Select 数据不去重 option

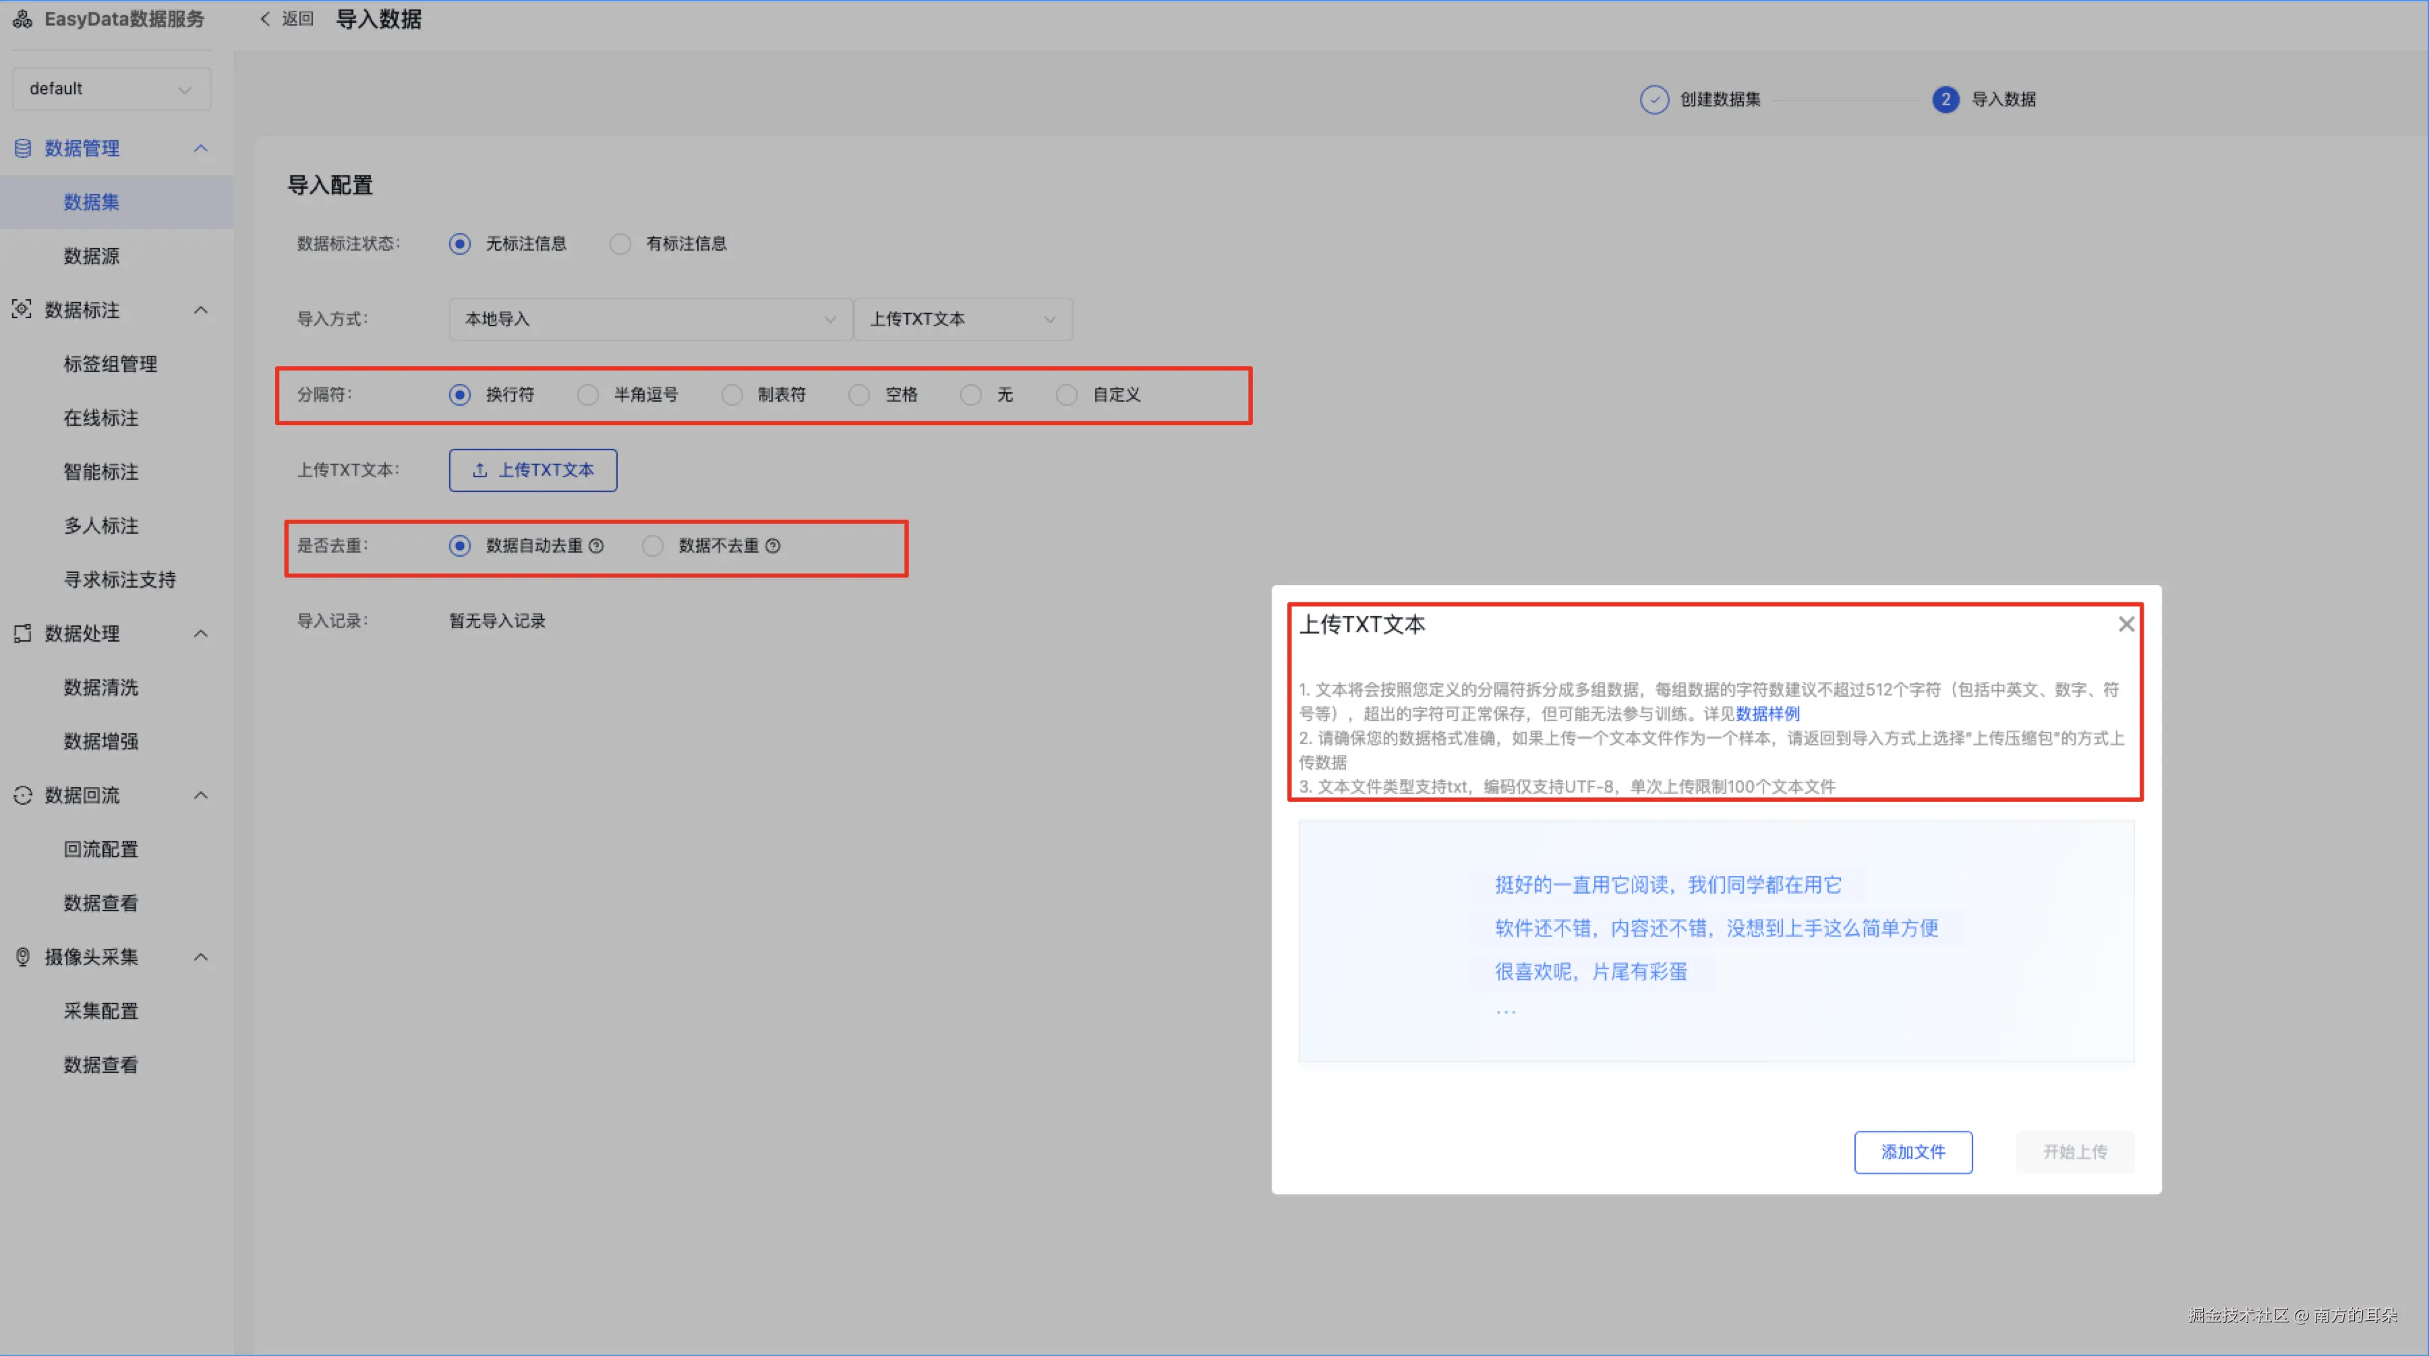pos(653,546)
